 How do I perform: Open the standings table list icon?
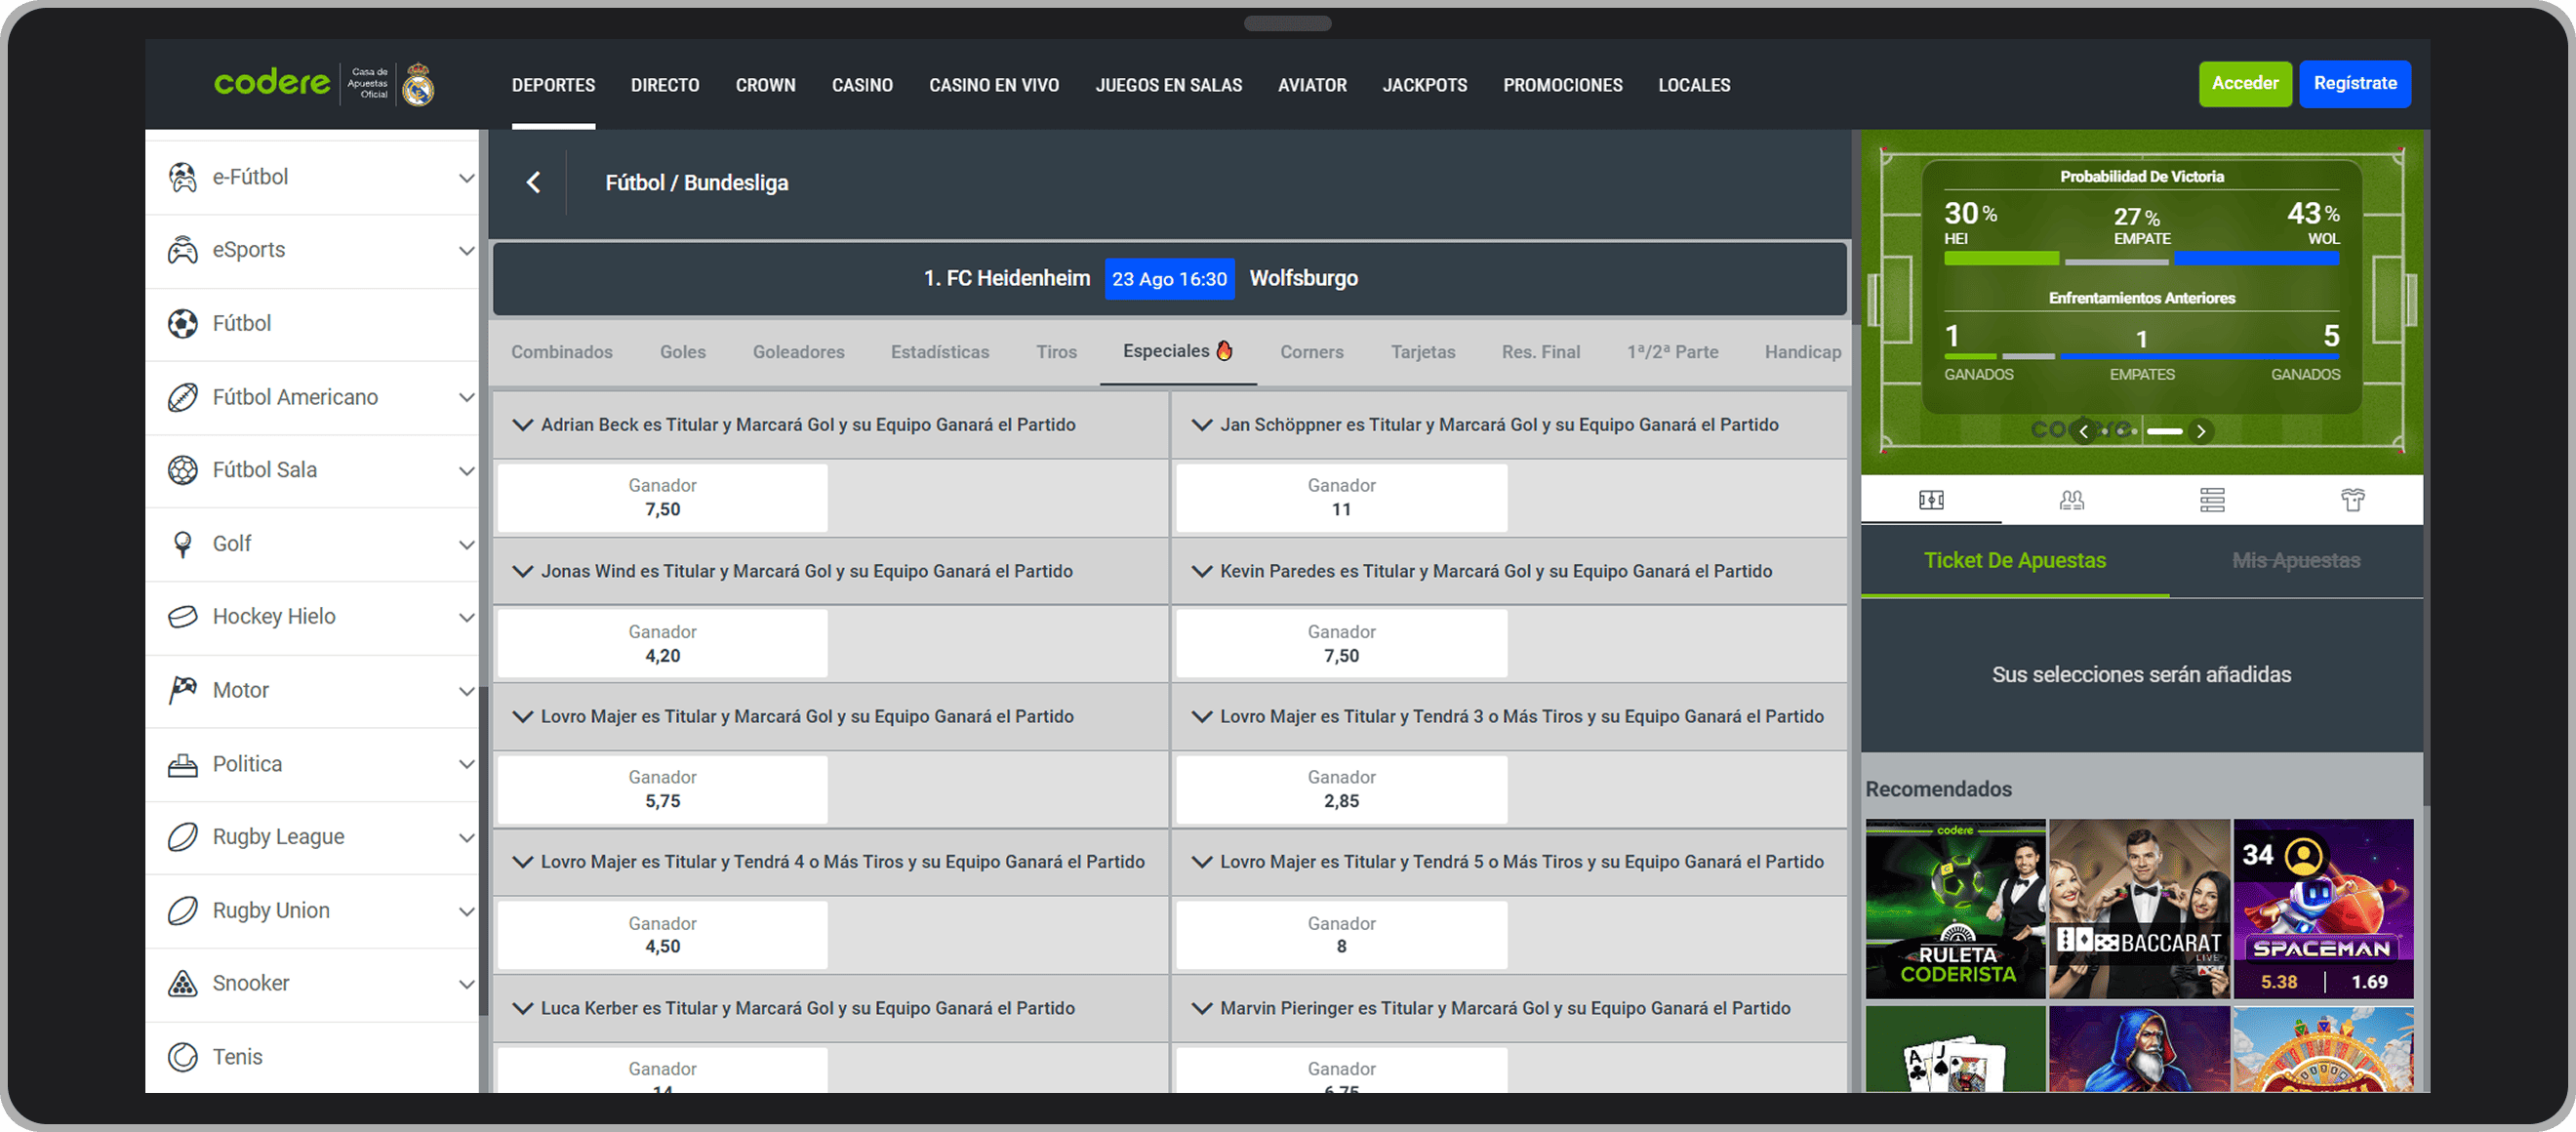2212,499
